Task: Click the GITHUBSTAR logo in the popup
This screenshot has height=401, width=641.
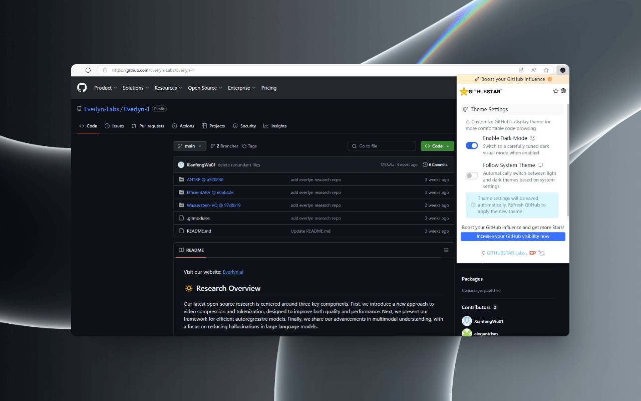Action: (x=481, y=91)
